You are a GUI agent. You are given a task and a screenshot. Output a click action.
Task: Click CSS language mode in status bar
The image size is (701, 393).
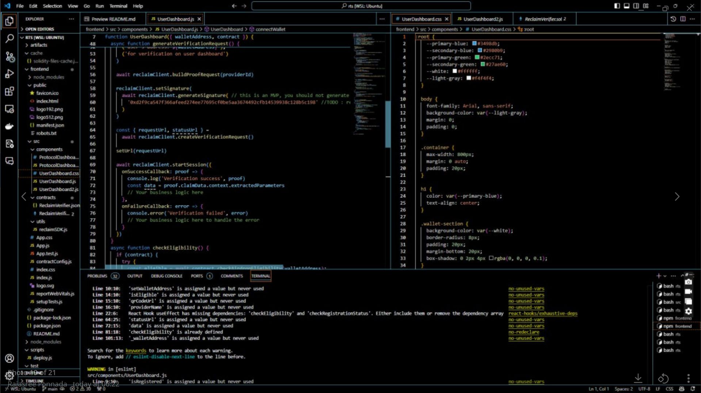coord(669,389)
